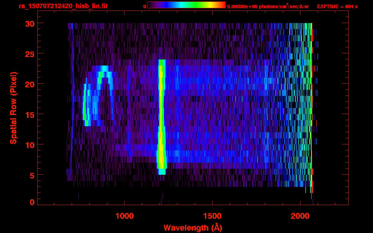Select the 1000 wavelength tick label
The width and height of the screenshot is (373, 233).
pyautogui.click(x=125, y=216)
